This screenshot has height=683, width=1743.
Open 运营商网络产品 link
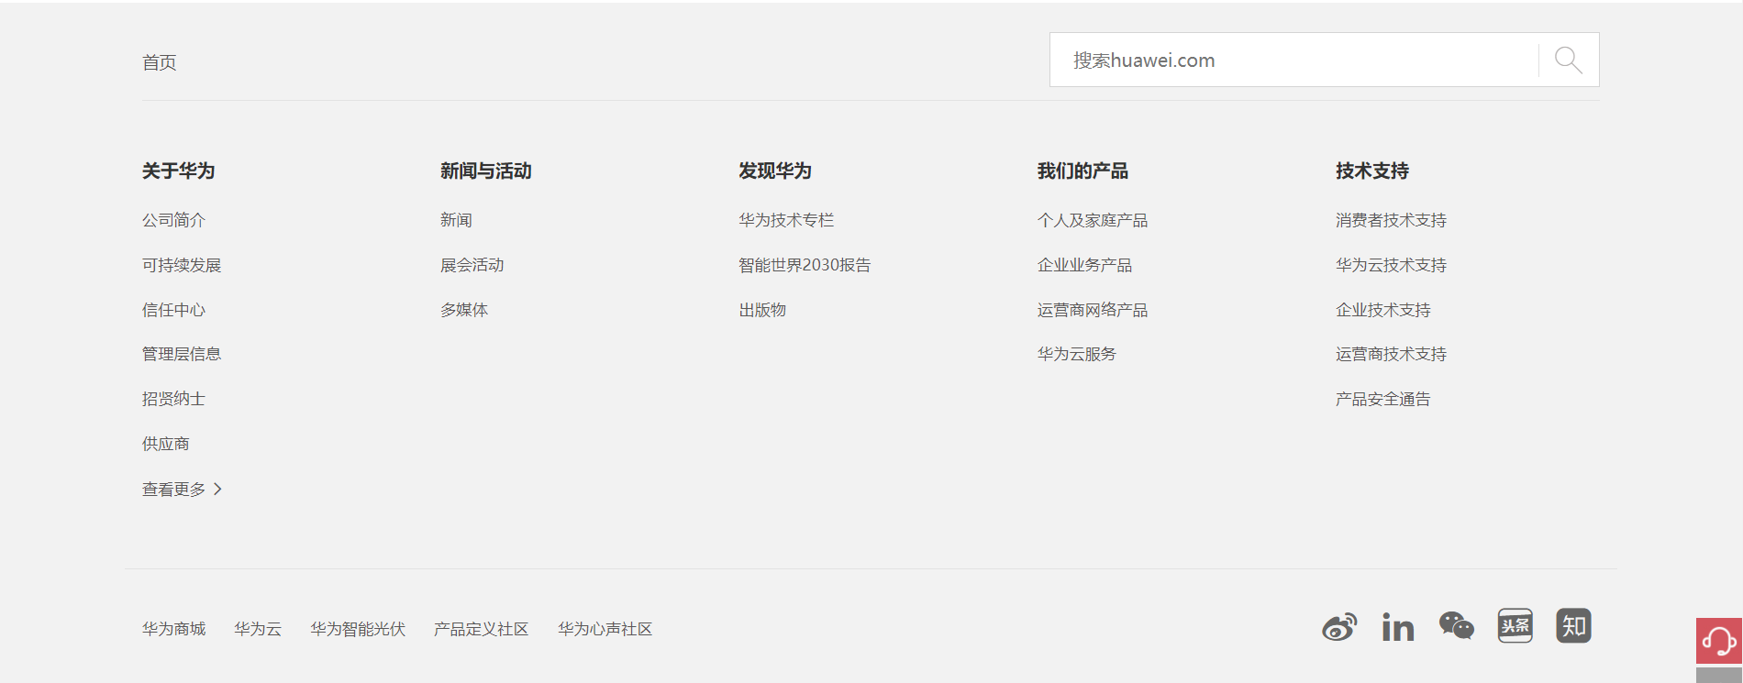(1093, 310)
